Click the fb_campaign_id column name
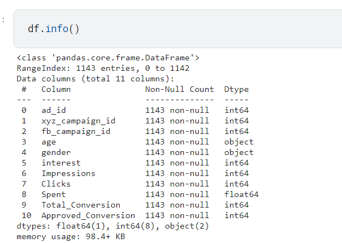342x243 pixels. point(76,131)
